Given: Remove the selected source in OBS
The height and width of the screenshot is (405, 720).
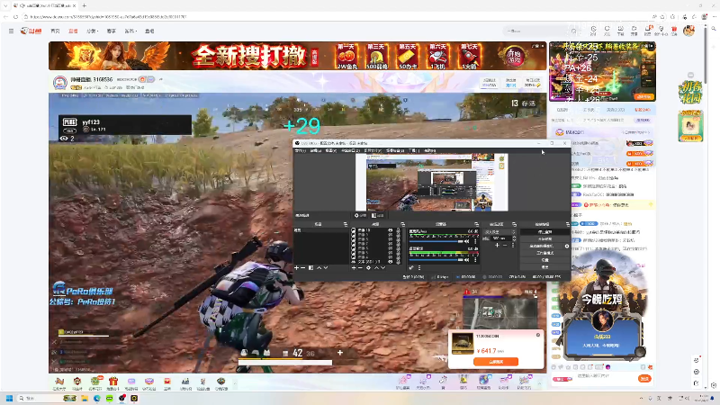Looking at the screenshot, I should [360, 267].
